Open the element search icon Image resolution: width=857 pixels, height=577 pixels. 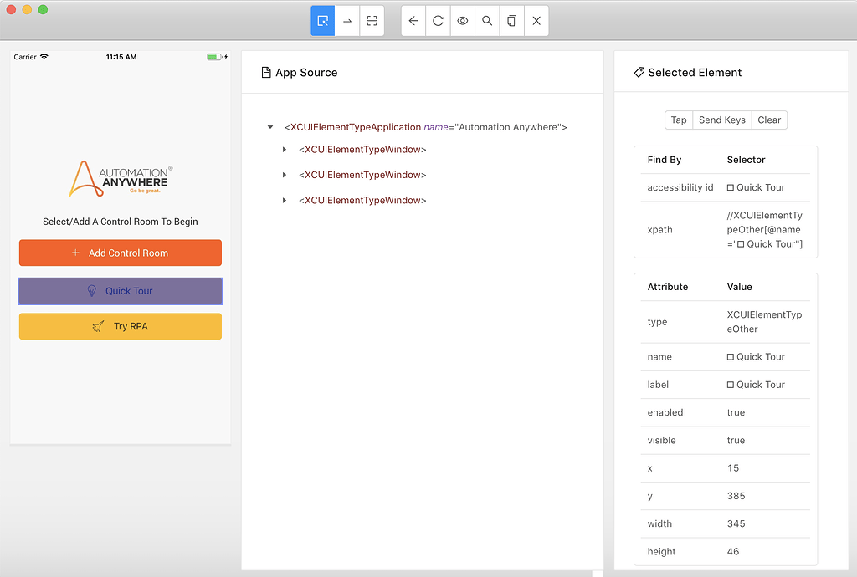486,20
